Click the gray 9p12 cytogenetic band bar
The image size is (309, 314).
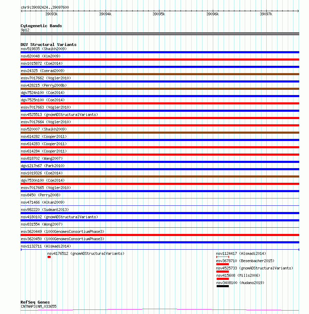tap(160, 34)
